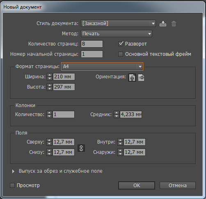Disable the Разворот checkbox
This screenshot has width=206, height=199.
[x=121, y=44]
